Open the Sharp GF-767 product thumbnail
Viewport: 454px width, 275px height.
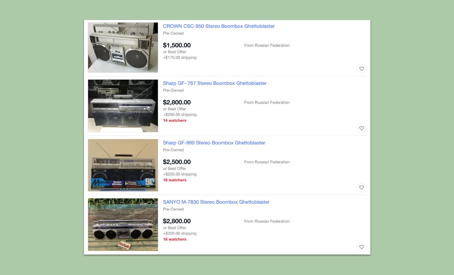[123, 106]
